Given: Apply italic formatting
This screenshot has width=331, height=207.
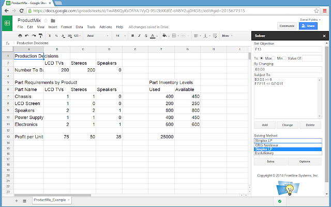Looking at the screenshot, I should click(x=139, y=36).
